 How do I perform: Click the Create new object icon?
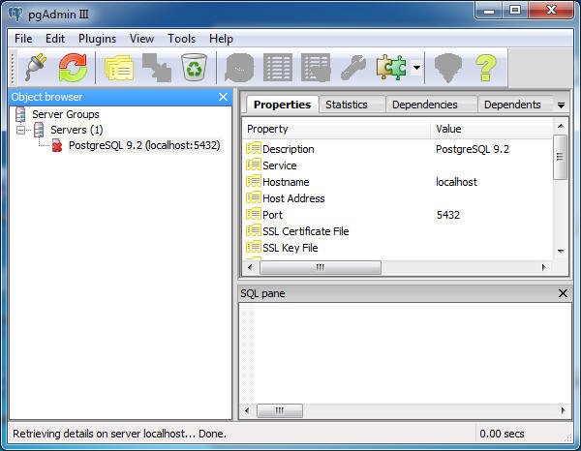[x=157, y=68]
